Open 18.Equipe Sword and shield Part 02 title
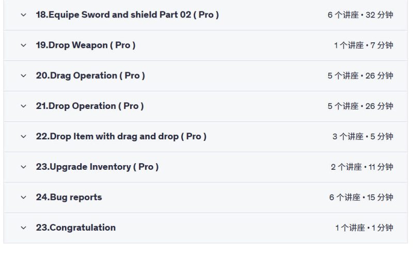Screen dimensions: 413x256 coord(127,15)
